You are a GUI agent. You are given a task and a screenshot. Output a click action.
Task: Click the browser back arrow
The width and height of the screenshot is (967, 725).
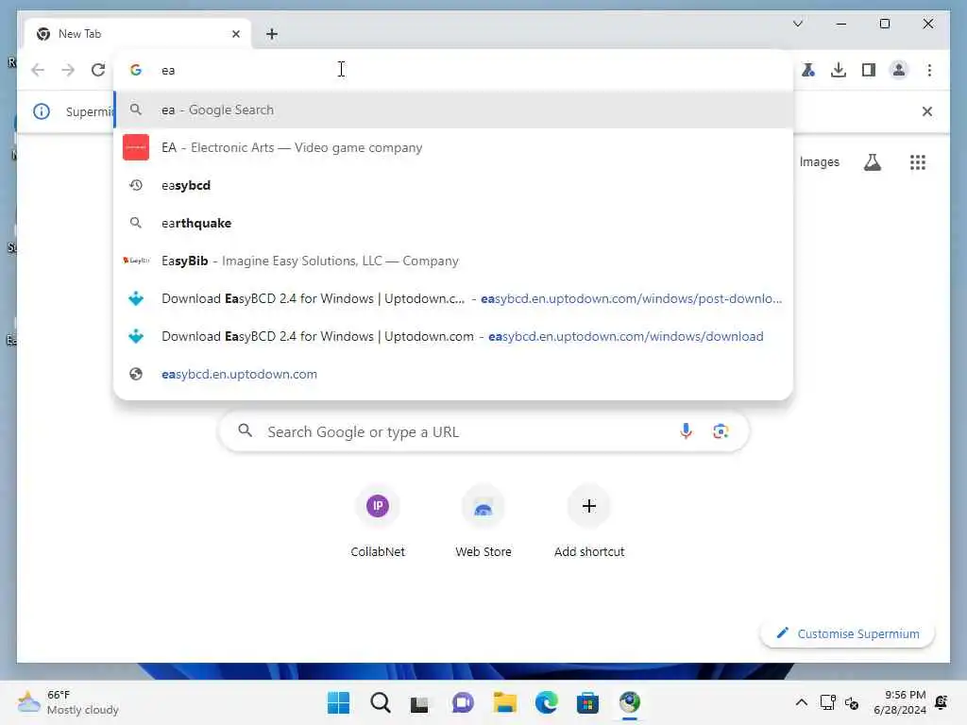click(38, 70)
